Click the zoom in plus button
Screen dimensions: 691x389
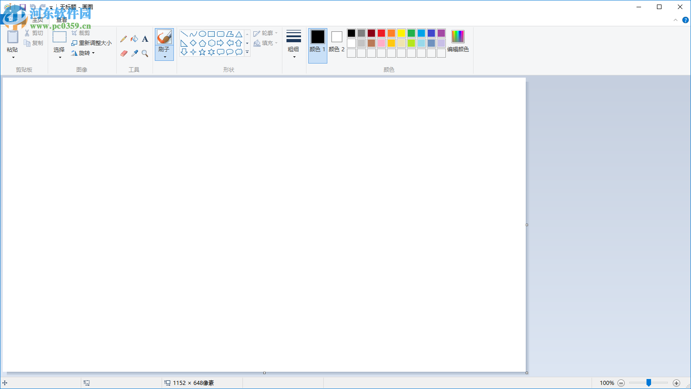[x=676, y=383]
